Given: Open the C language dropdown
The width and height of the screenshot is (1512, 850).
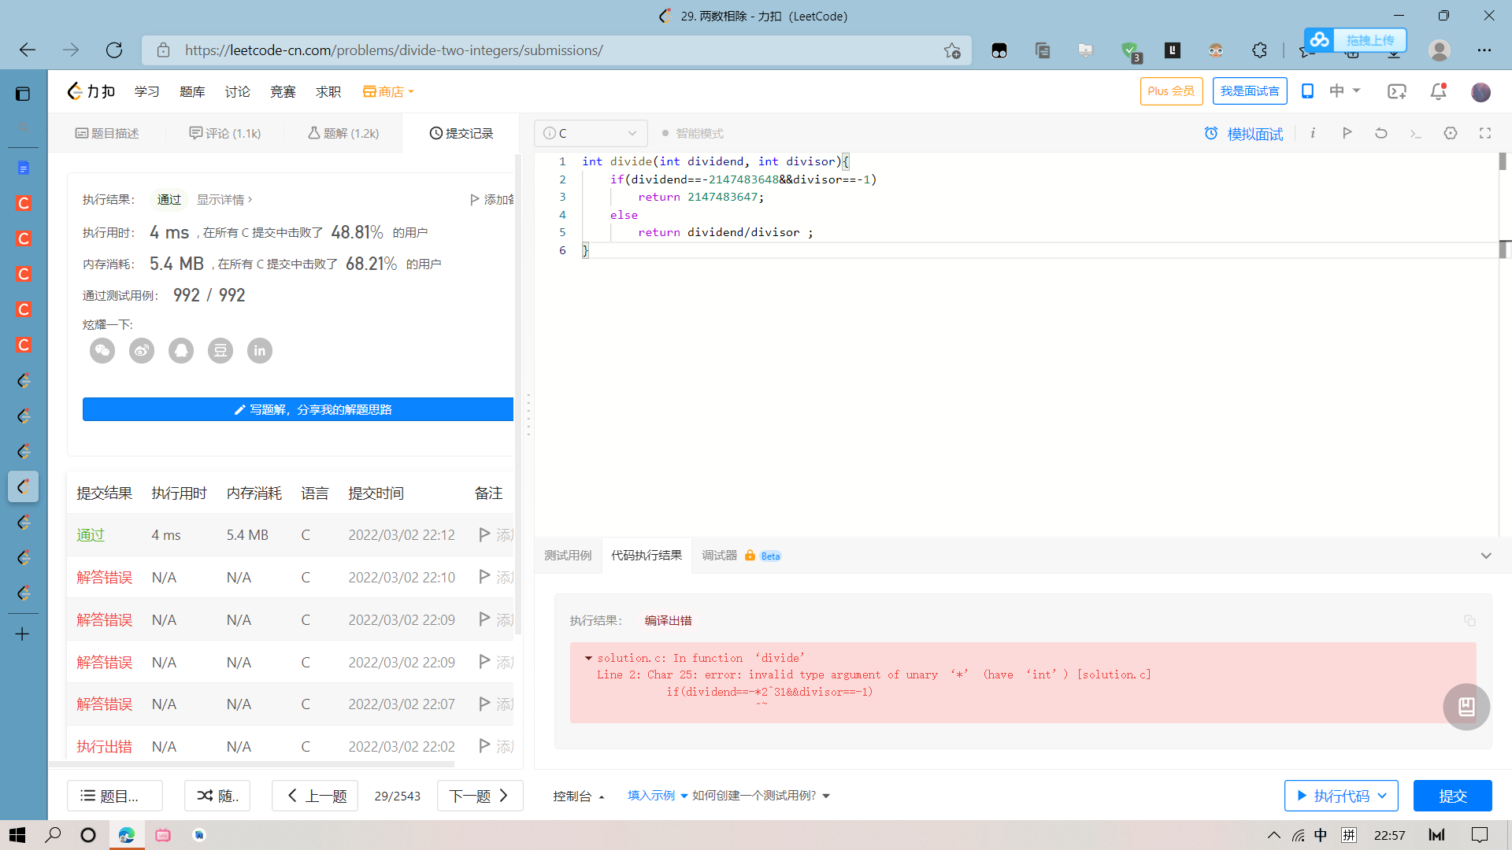Looking at the screenshot, I should pyautogui.click(x=591, y=133).
